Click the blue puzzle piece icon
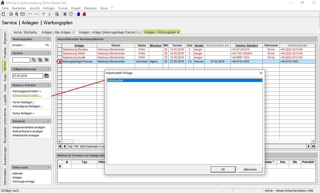This screenshot has height=193, width=320. tap(78, 14)
